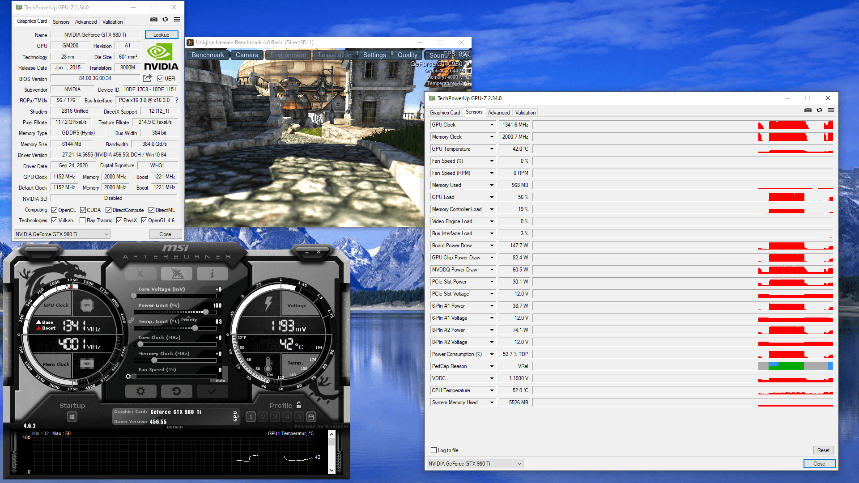859x483 pixels.
Task: Click Afterburner reset (circular arrow) button
Action: 177,391
